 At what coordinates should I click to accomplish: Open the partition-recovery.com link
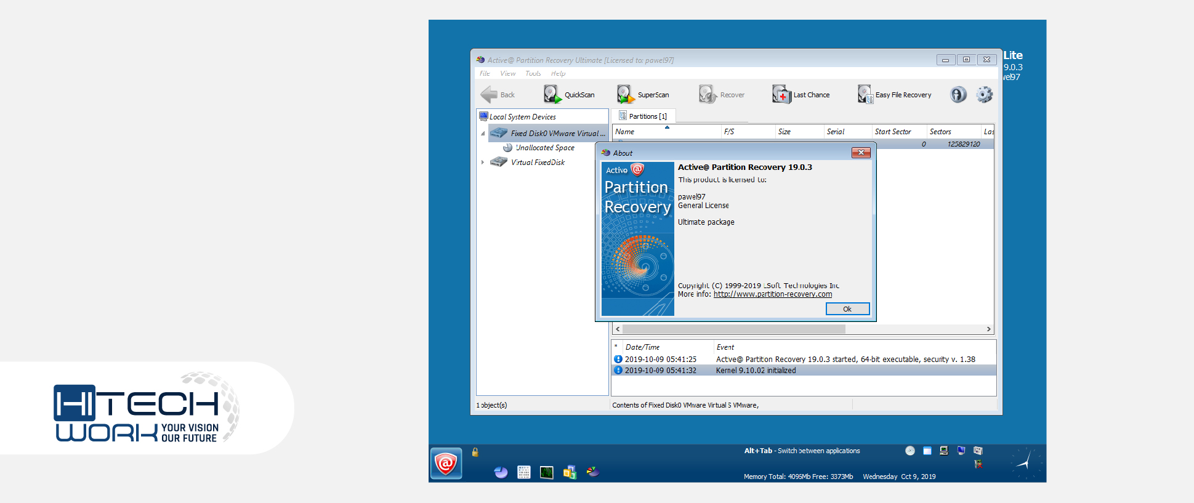click(x=773, y=294)
